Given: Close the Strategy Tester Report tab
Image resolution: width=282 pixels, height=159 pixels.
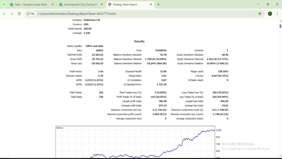Looking at the screenshot, I should tap(151, 5).
